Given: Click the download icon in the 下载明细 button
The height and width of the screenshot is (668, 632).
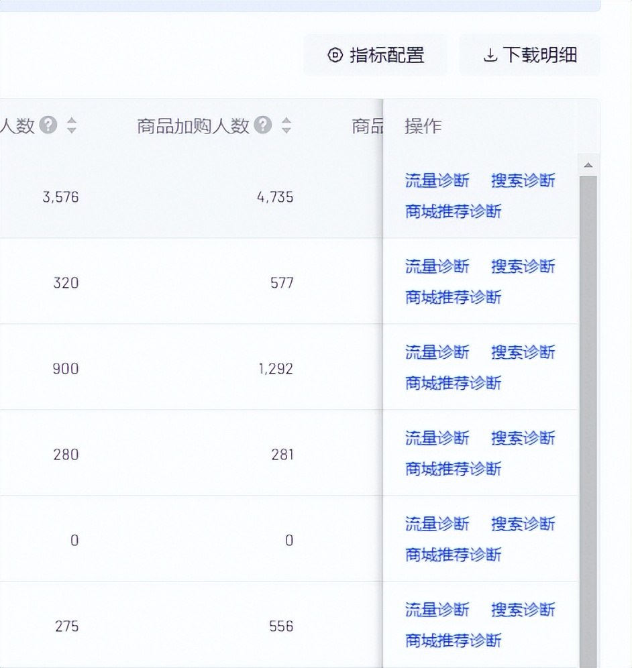Looking at the screenshot, I should point(491,56).
